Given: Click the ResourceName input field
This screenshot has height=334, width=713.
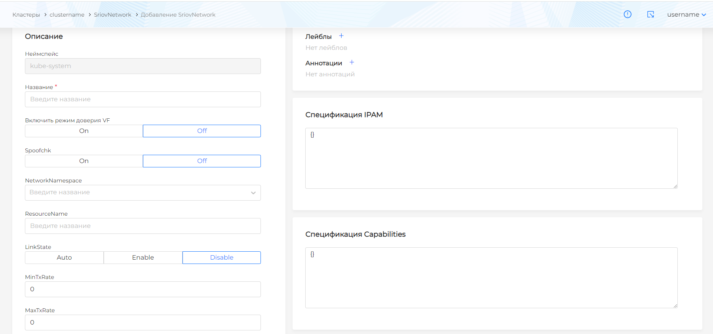Looking at the screenshot, I should [x=143, y=226].
